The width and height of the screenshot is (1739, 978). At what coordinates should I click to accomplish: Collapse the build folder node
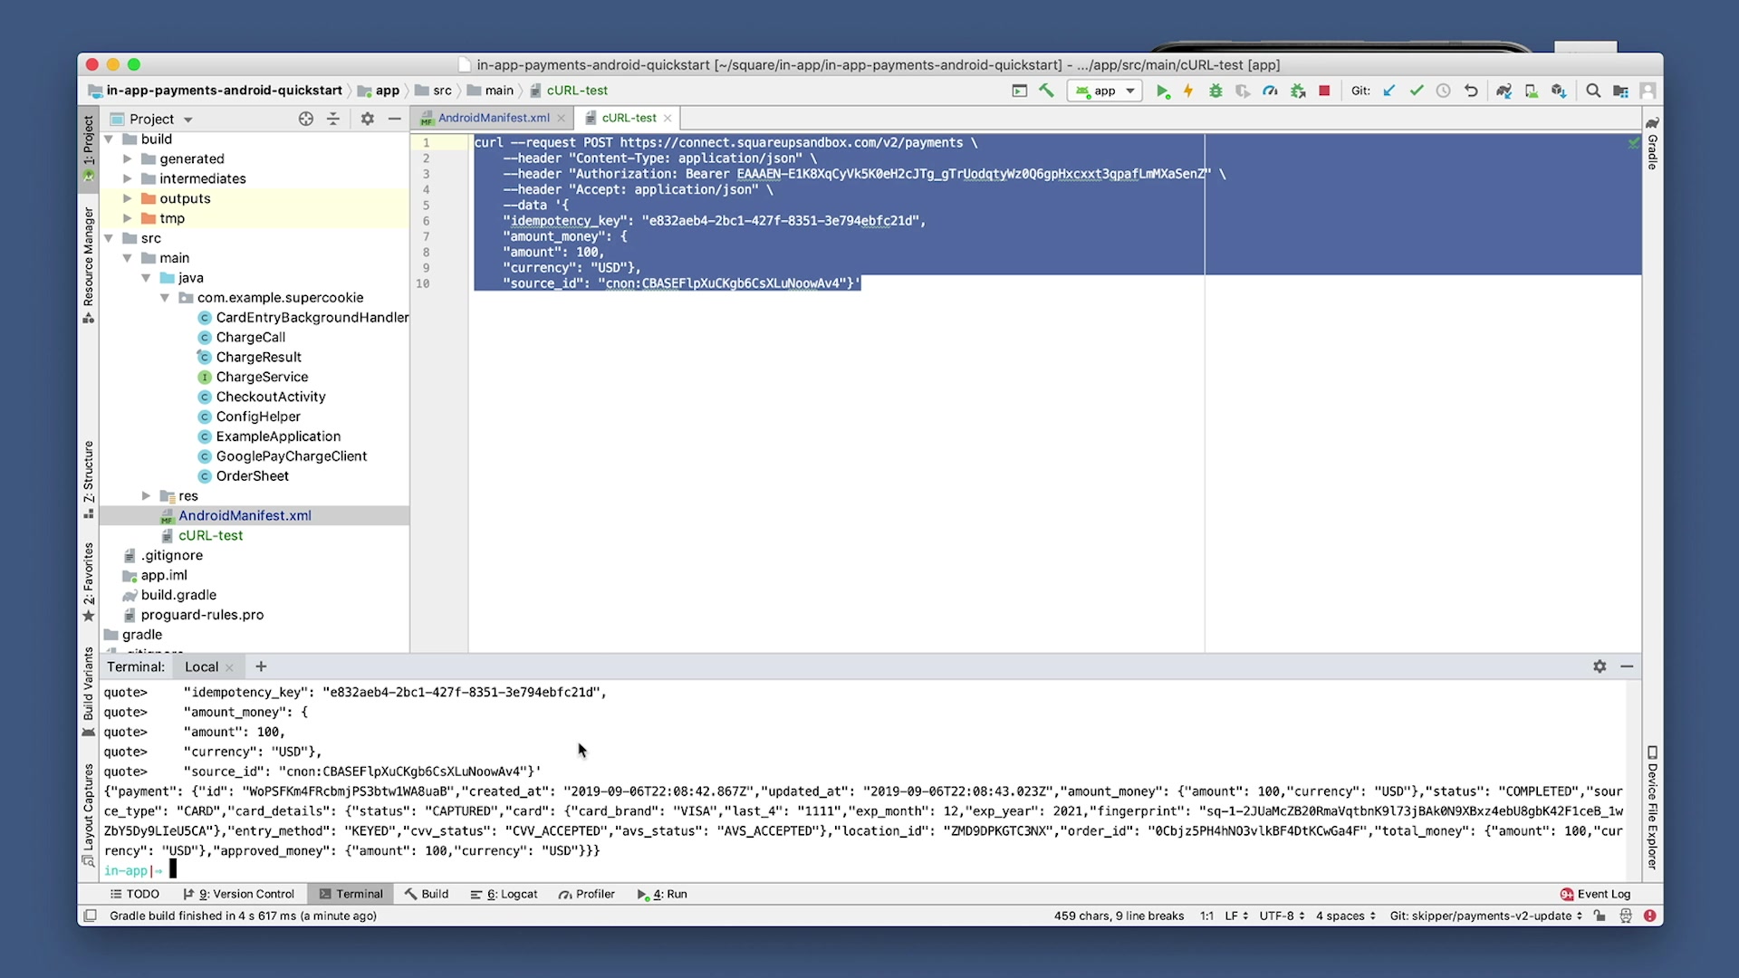click(x=109, y=139)
